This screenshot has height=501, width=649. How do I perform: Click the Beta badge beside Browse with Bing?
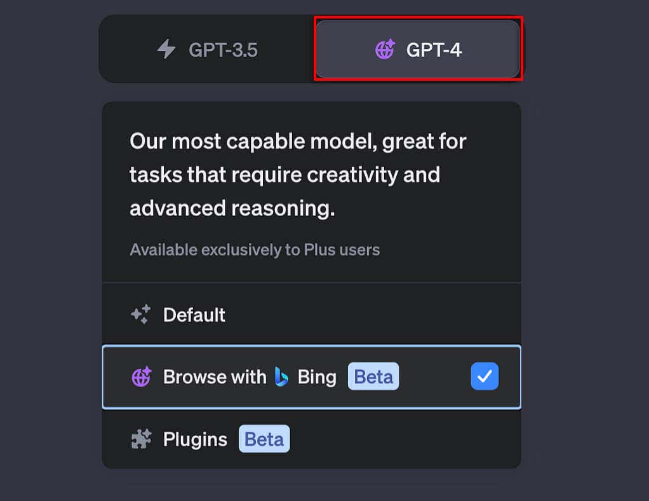tap(373, 376)
